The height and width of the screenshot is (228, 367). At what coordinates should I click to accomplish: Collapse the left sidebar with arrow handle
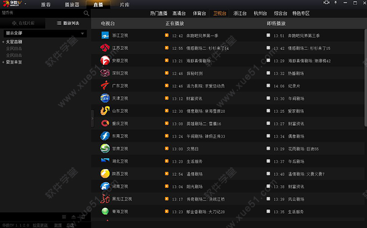pyautogui.click(x=92, y=118)
